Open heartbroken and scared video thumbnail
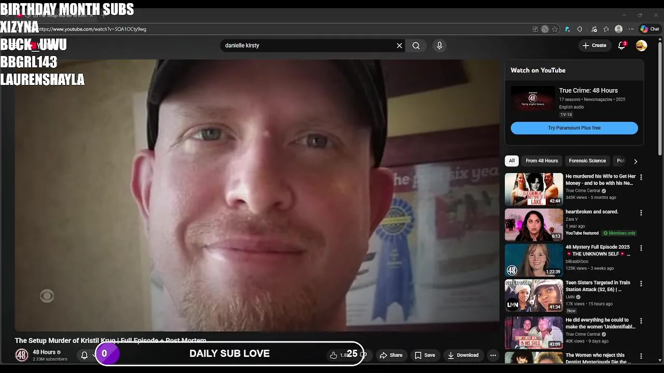 coord(534,225)
